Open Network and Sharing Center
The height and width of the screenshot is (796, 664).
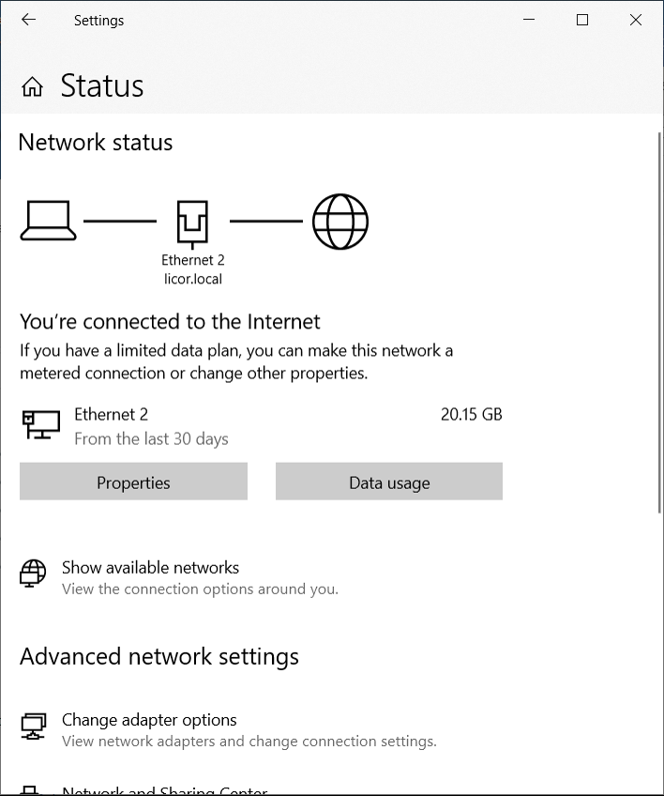click(x=164, y=790)
